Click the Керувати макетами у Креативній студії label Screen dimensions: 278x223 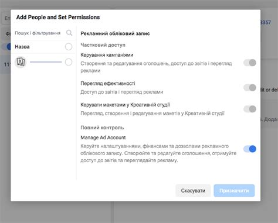(125, 105)
